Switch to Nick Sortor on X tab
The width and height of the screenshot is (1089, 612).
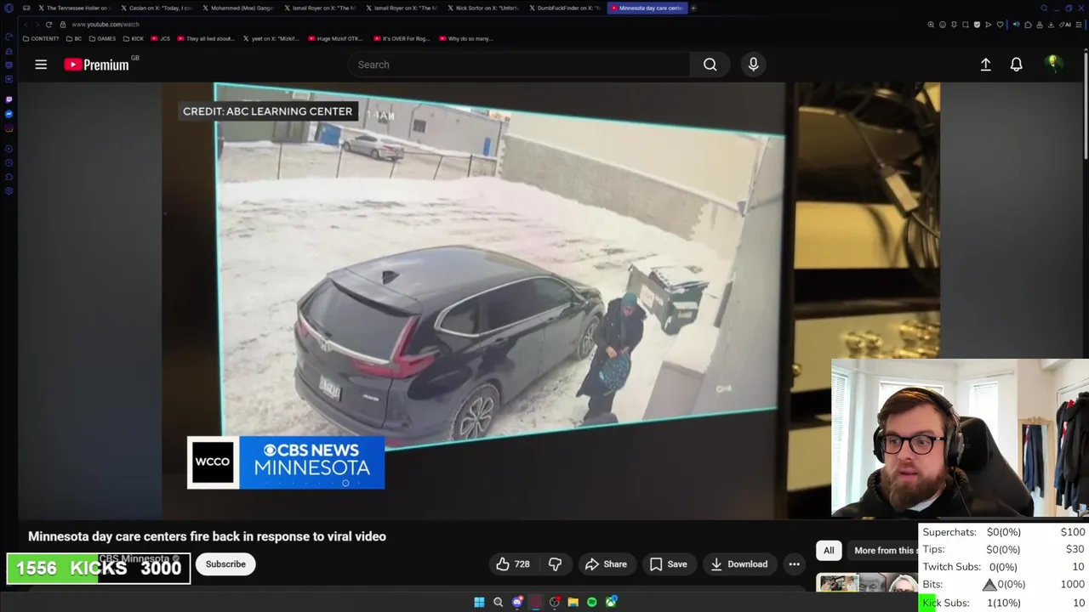[x=482, y=8]
